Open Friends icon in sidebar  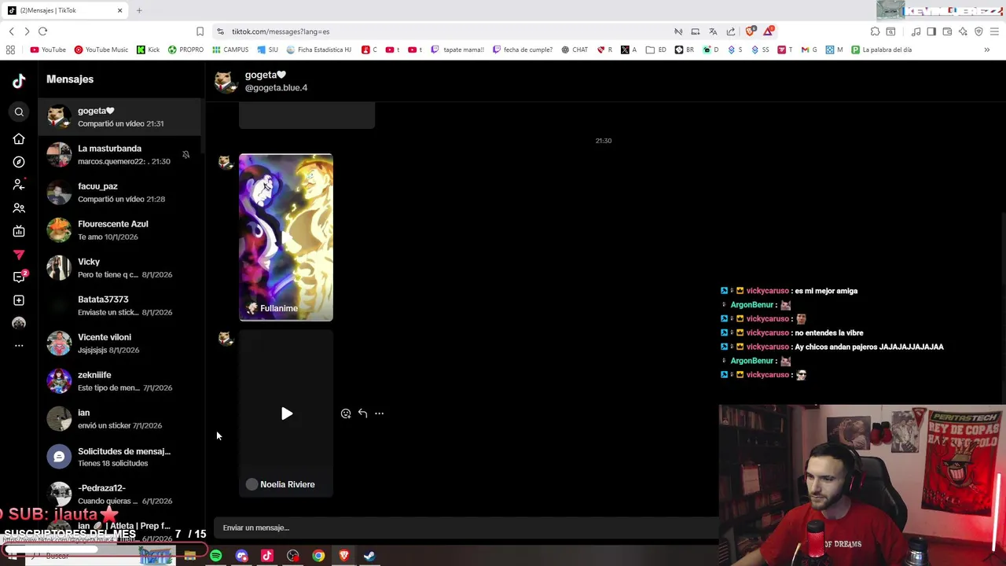(19, 208)
